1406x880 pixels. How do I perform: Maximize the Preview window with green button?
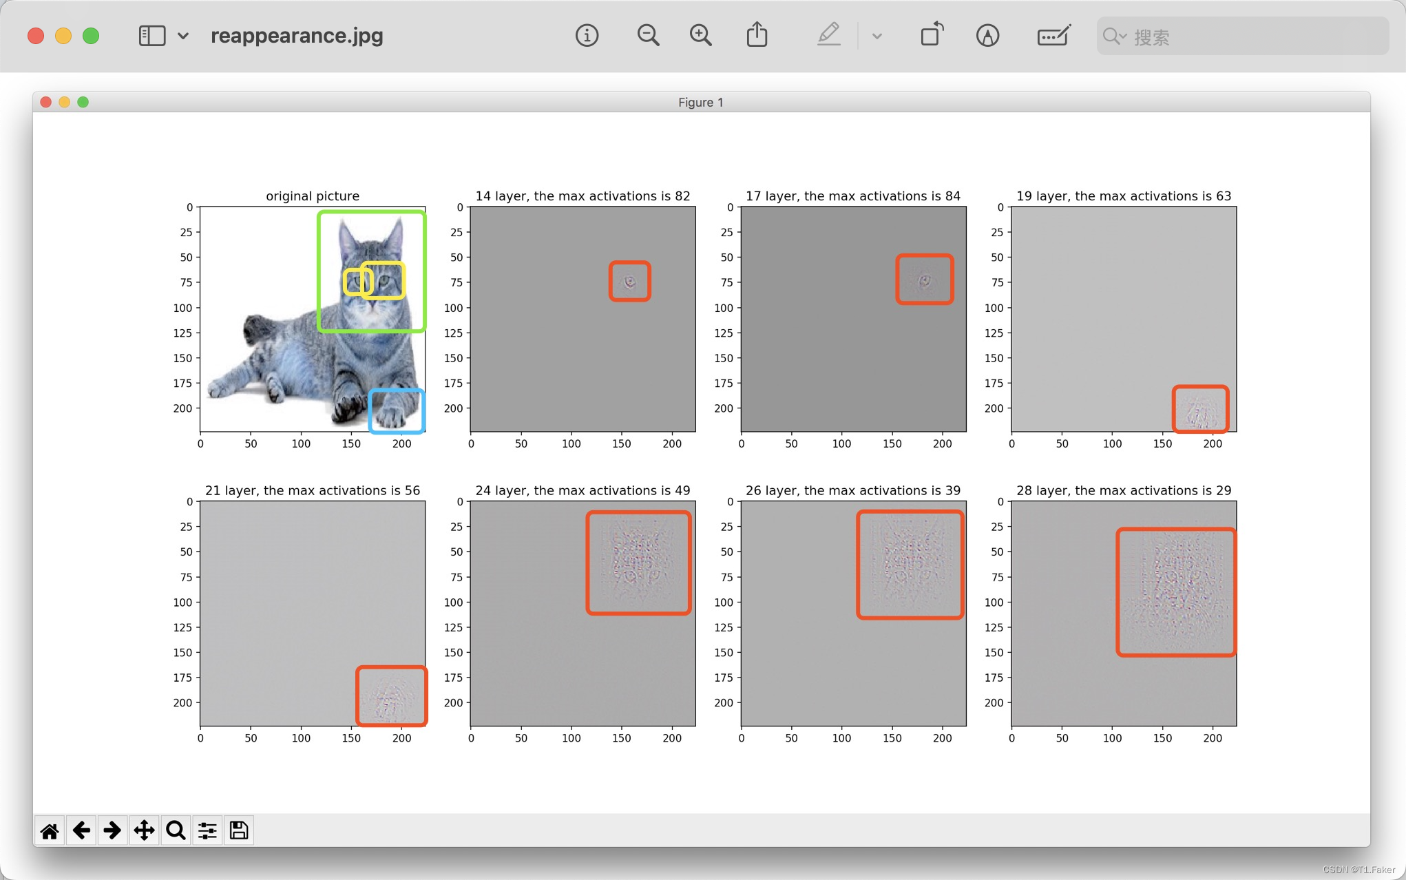pyautogui.click(x=91, y=36)
